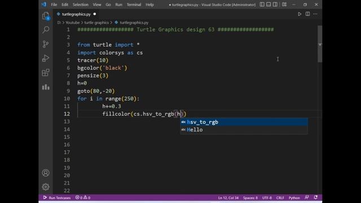Open the Edit menu
The height and width of the screenshot is (203, 361).
(65, 5)
